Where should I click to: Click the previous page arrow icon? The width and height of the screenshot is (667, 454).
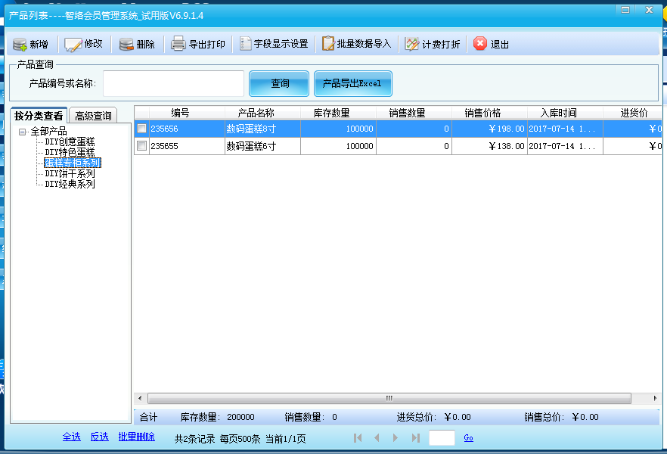tap(377, 437)
